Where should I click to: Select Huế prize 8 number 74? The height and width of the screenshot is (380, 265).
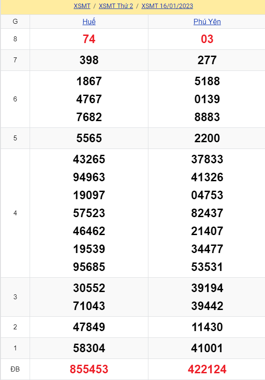coord(89,39)
